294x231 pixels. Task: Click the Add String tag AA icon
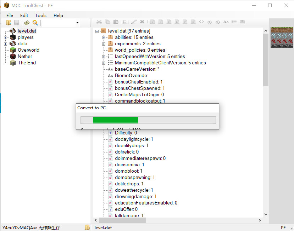click(226, 22)
